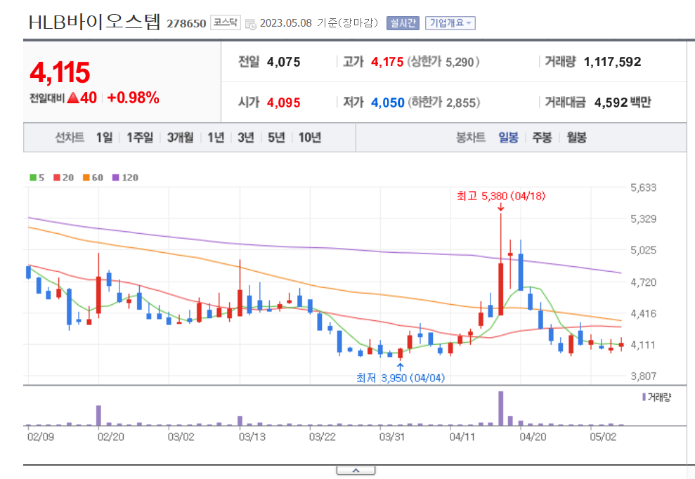This screenshot has height=479, width=695.
Task: Click the 시가 value 4,095
Action: click(284, 103)
